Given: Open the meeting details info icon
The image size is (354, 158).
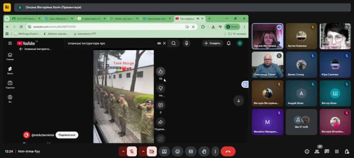Looking at the screenshot, I should point(307,151).
